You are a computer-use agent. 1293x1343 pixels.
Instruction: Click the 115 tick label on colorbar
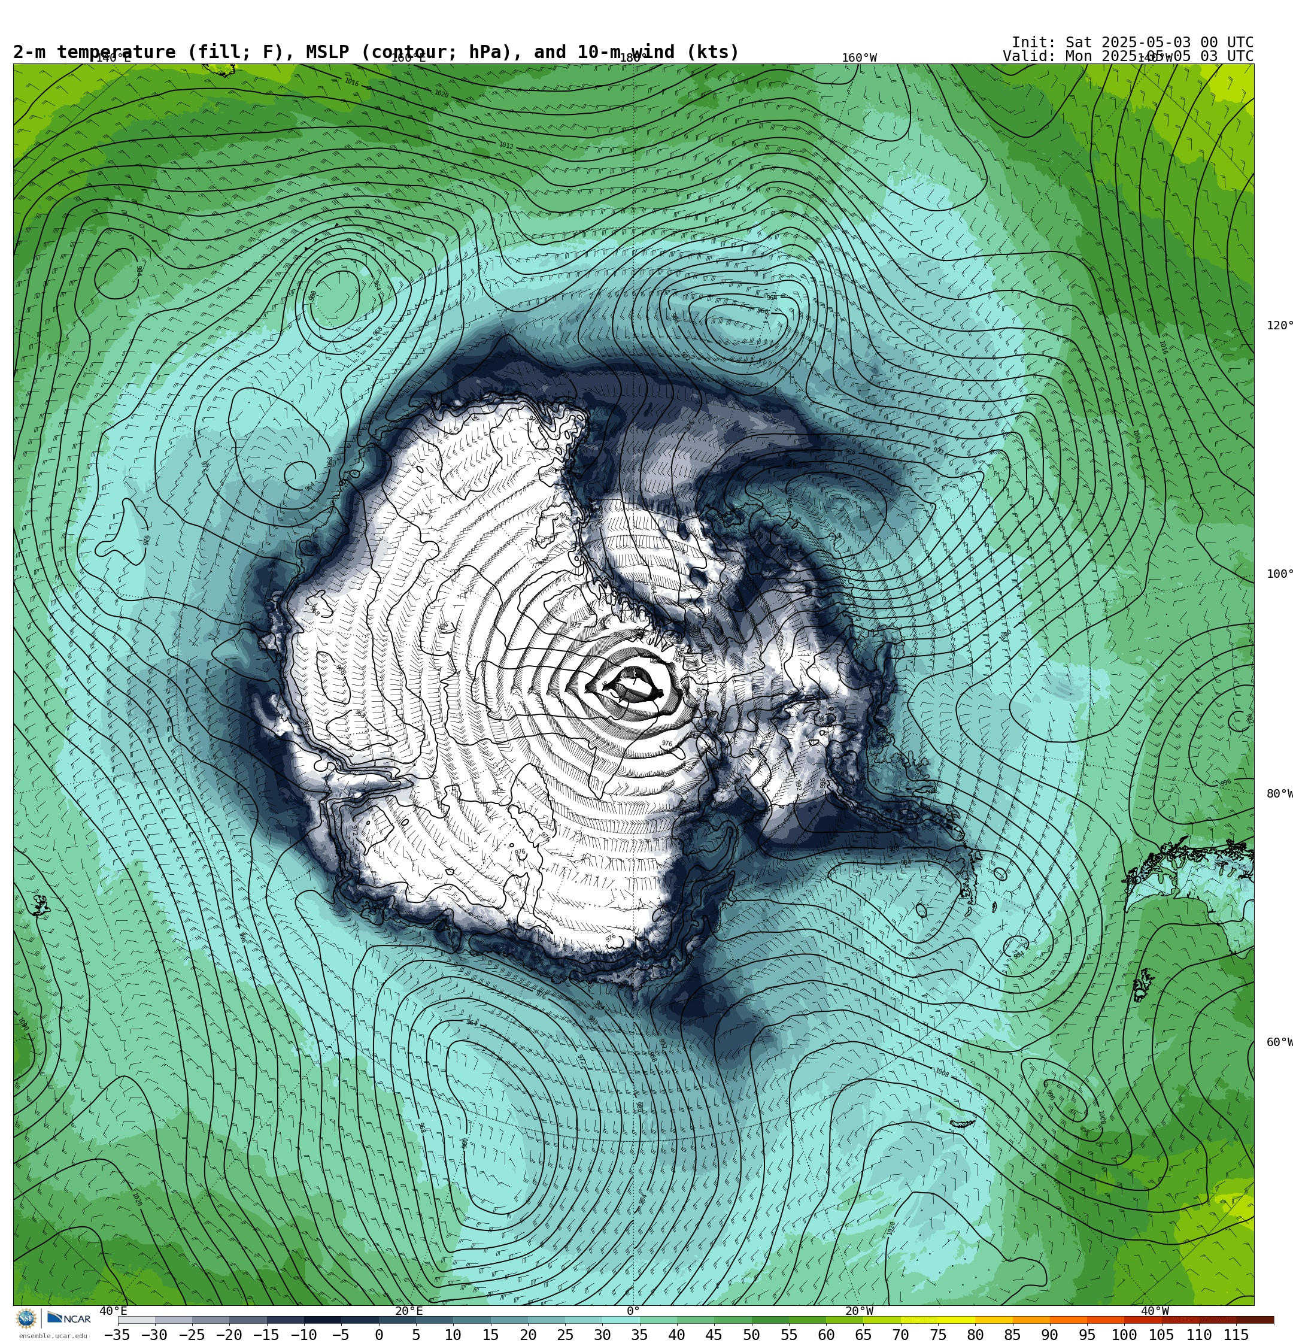pos(1236,1335)
